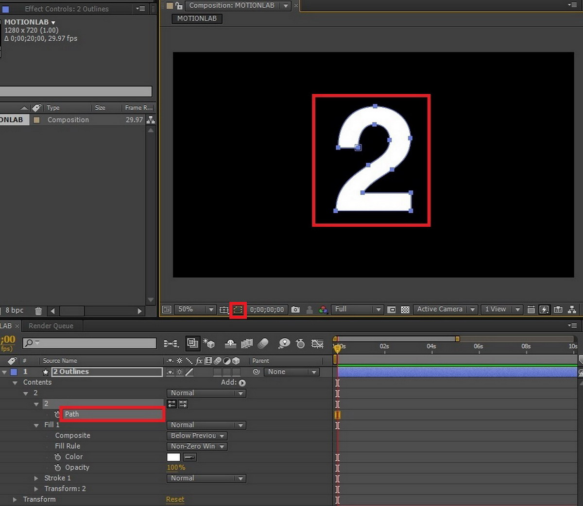
Task: Click the composition flowchart icon in viewer footer
Action: coord(572,309)
